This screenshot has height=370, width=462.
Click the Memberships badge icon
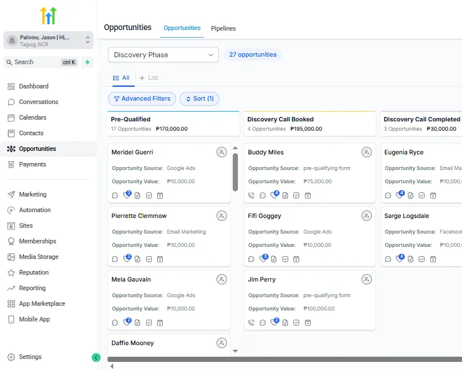pos(11,241)
